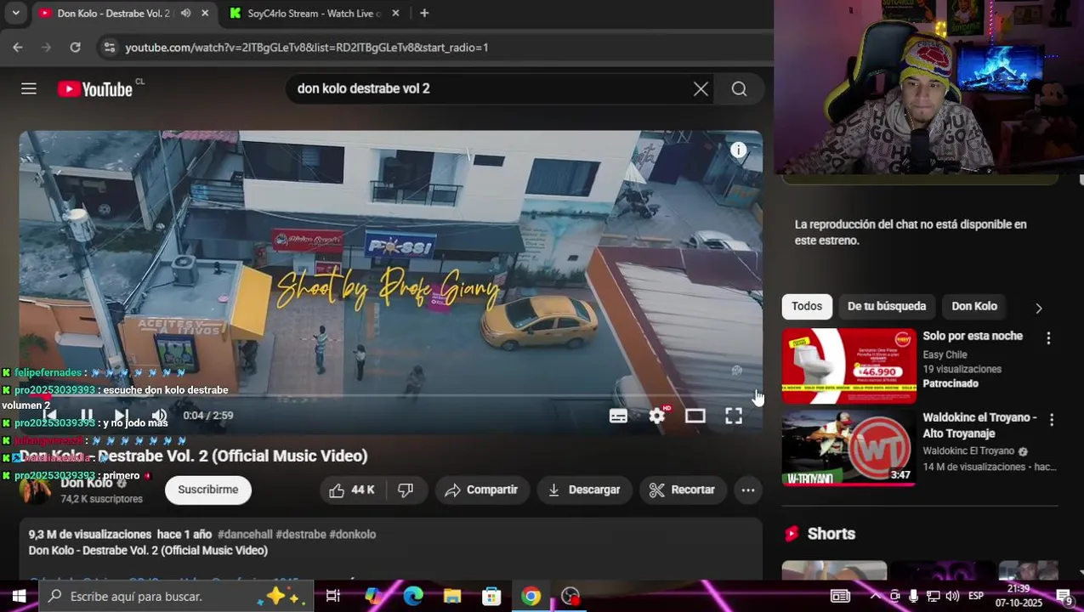Open the video info card icon
The image size is (1084, 612).
coord(738,150)
